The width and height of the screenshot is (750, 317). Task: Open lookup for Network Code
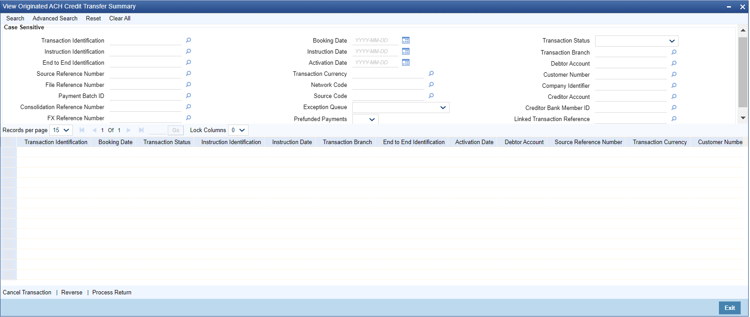(431, 85)
